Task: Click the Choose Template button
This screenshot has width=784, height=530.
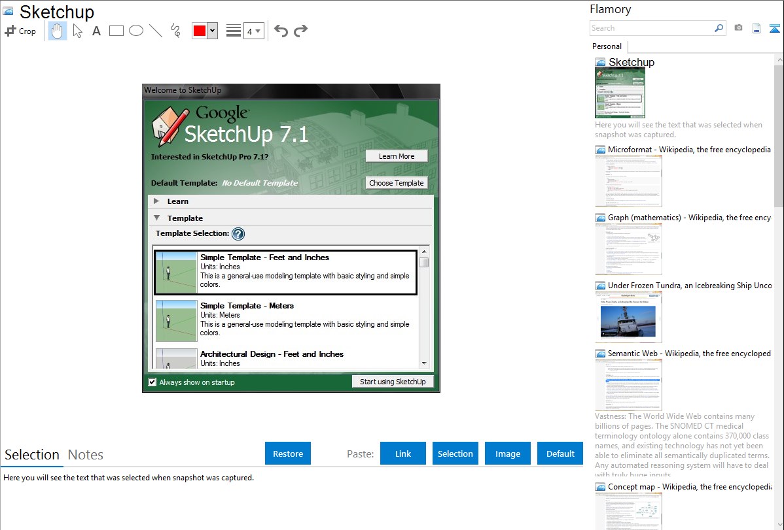Action: 397,183
